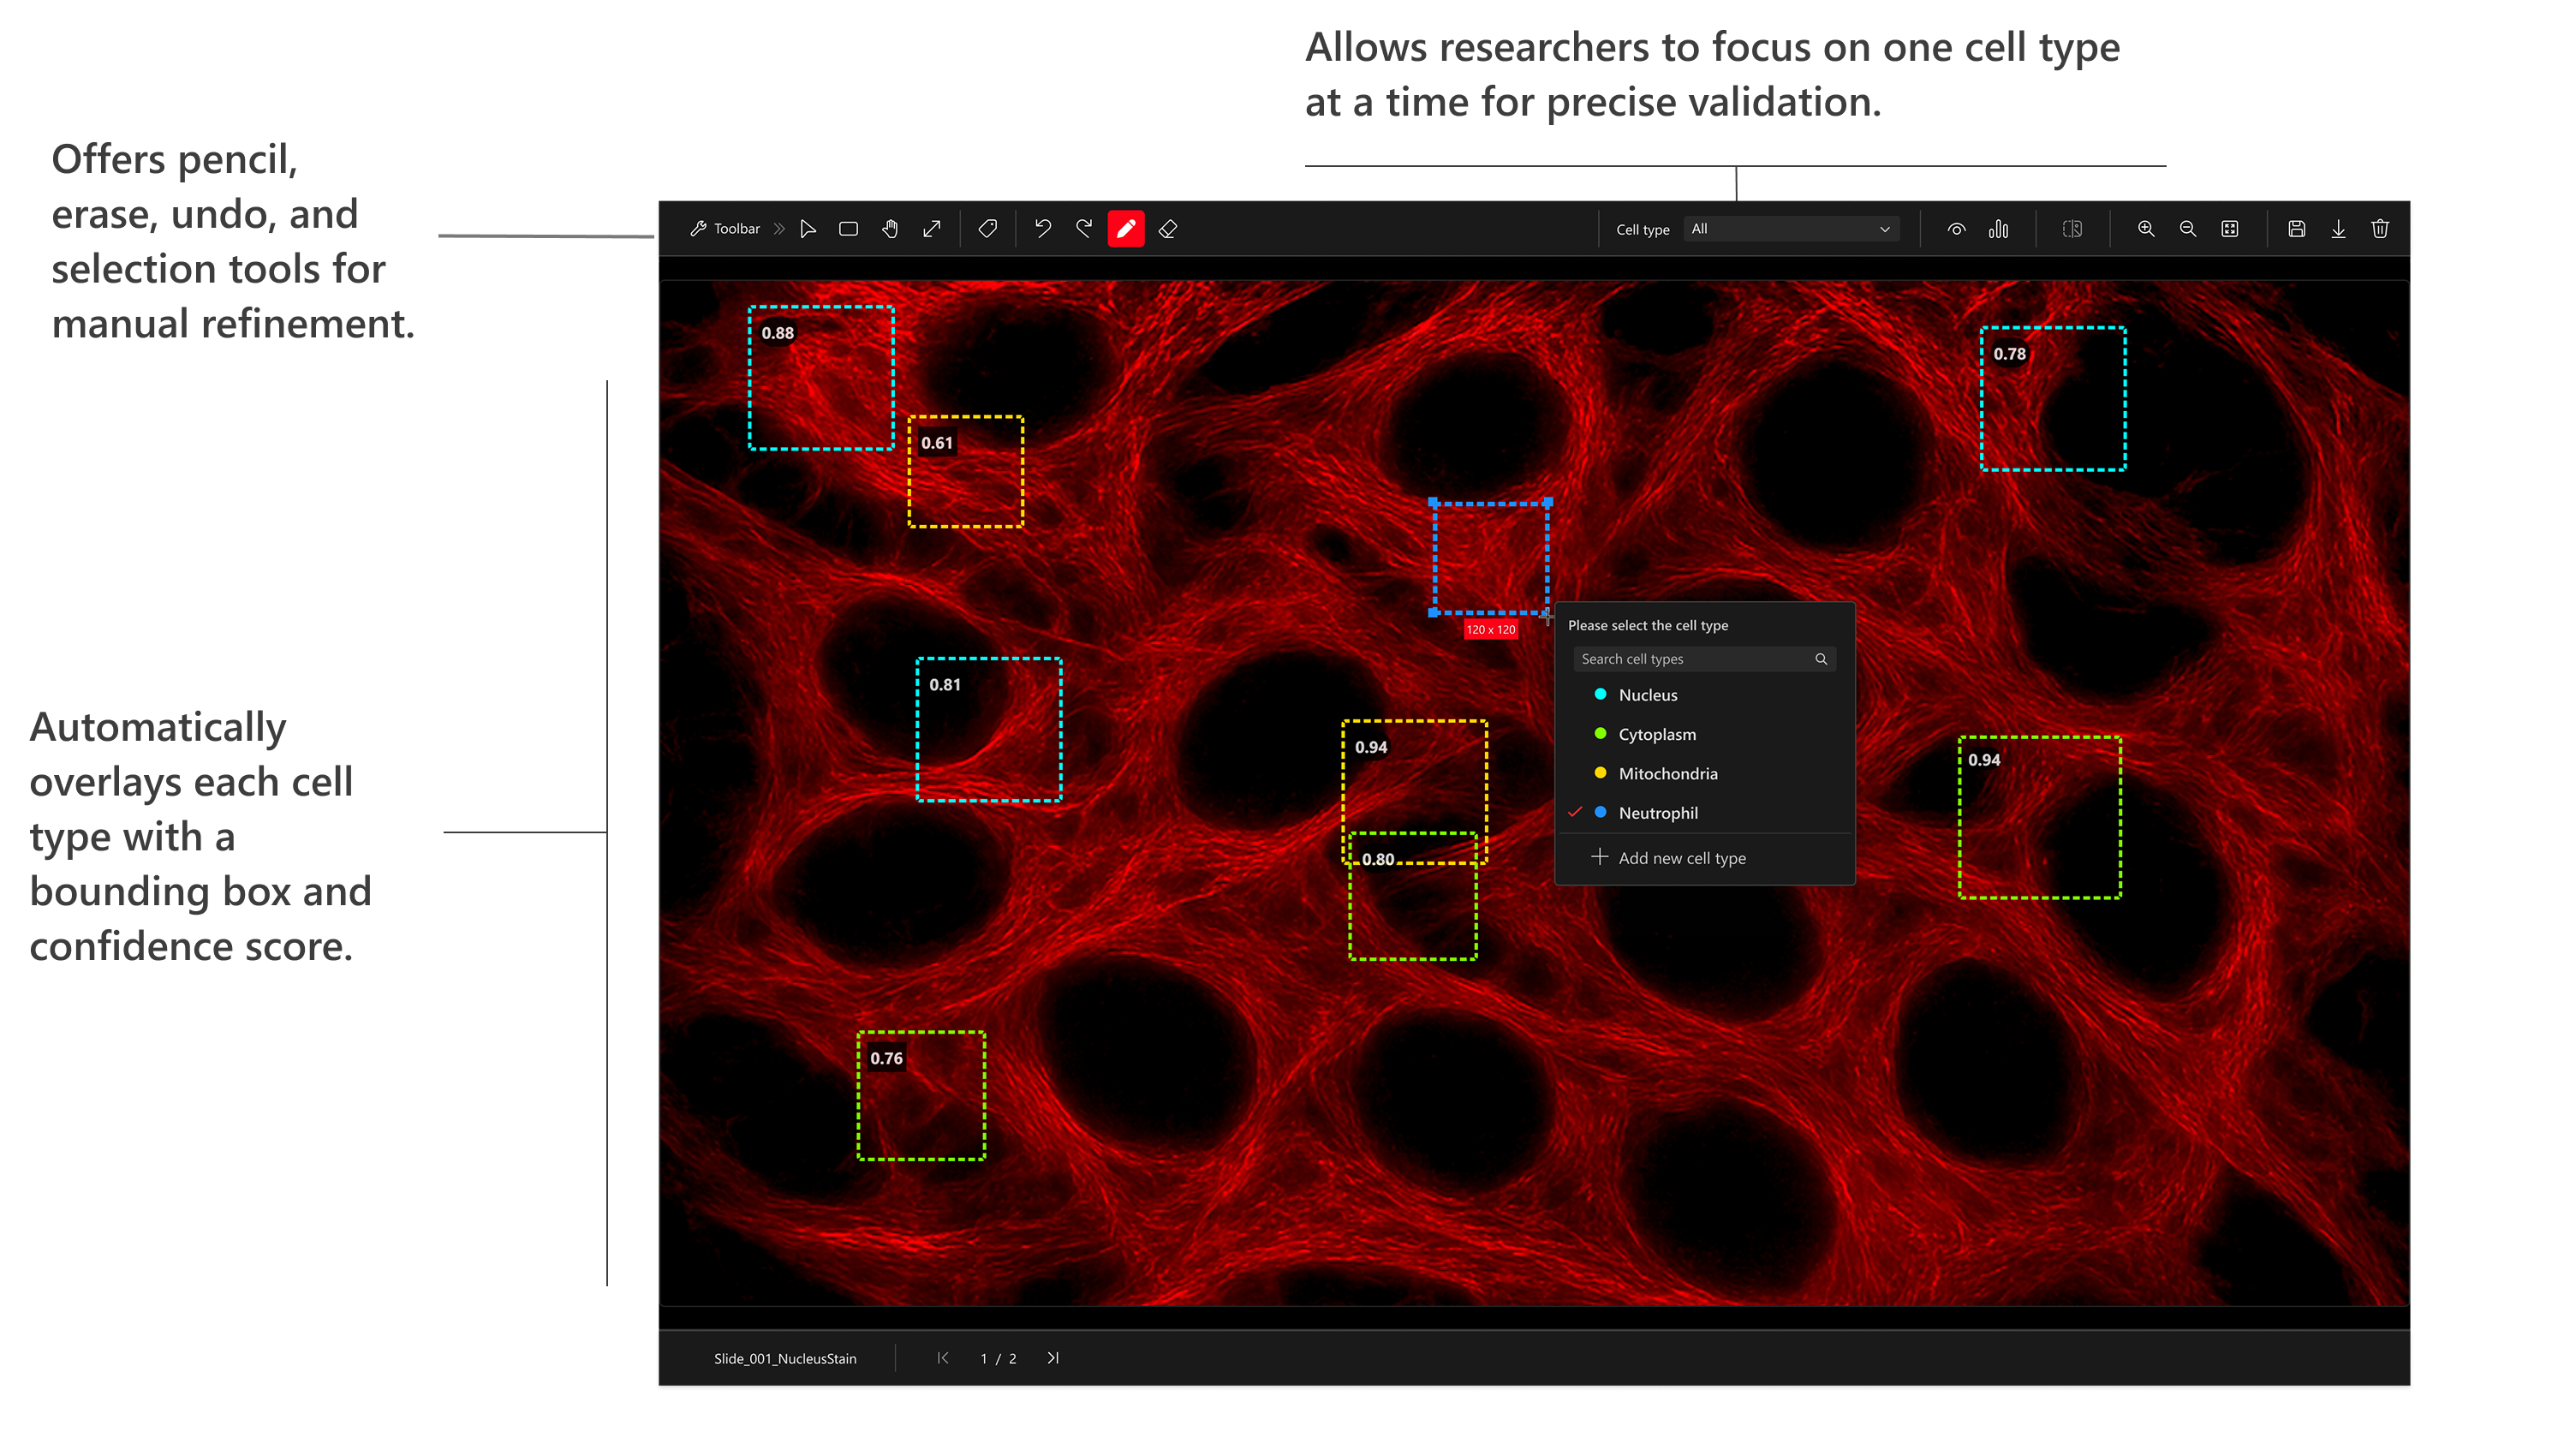
Task: Jump to the last slide page
Action: click(1052, 1358)
